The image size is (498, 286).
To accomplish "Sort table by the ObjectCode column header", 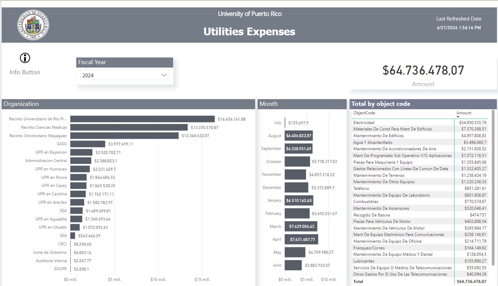I will (x=364, y=113).
